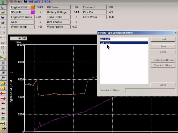The image size is (178, 133).
Task: Click the yellow open folder icon
Action: 3,12
